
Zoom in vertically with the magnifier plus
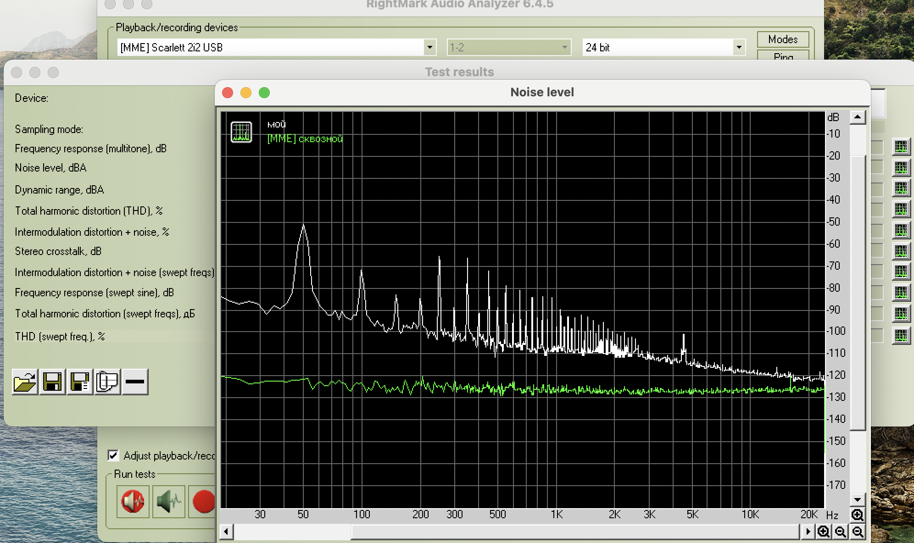tap(857, 515)
